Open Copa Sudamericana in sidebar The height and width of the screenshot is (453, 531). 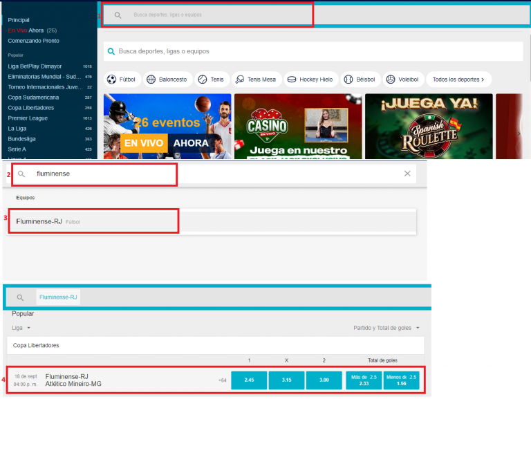pyautogui.click(x=50, y=98)
